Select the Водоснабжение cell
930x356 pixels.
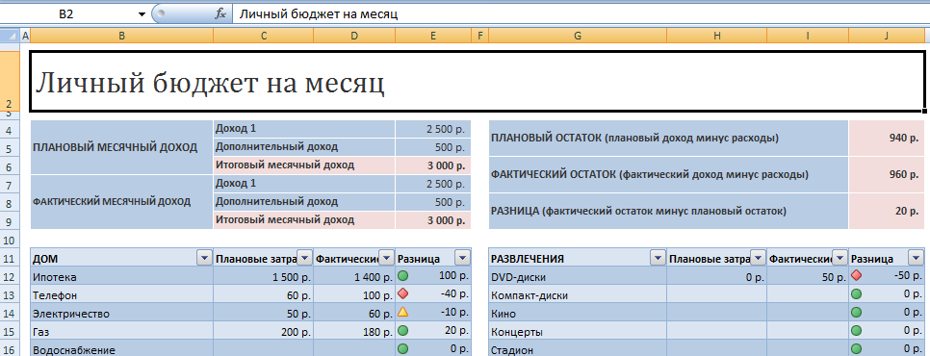(121, 349)
